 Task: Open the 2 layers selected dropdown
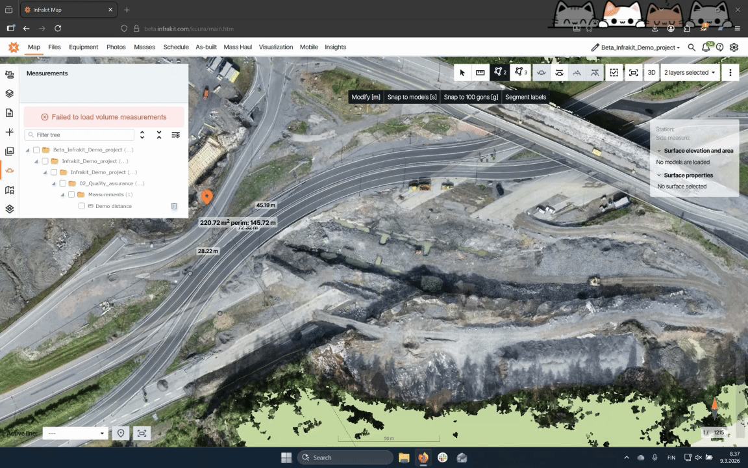click(689, 73)
